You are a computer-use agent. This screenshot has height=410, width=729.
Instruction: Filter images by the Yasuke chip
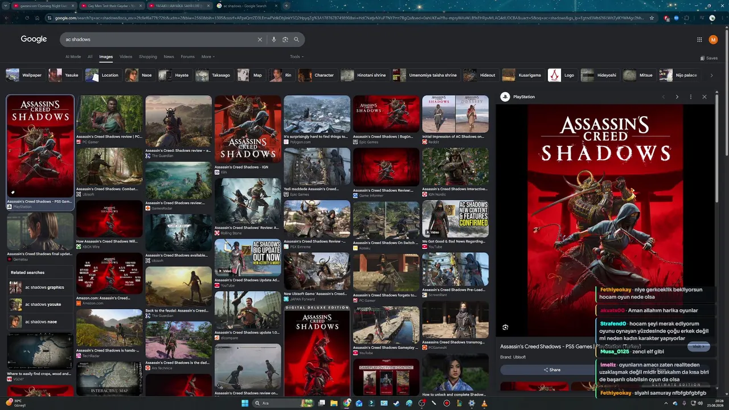pyautogui.click(x=64, y=75)
